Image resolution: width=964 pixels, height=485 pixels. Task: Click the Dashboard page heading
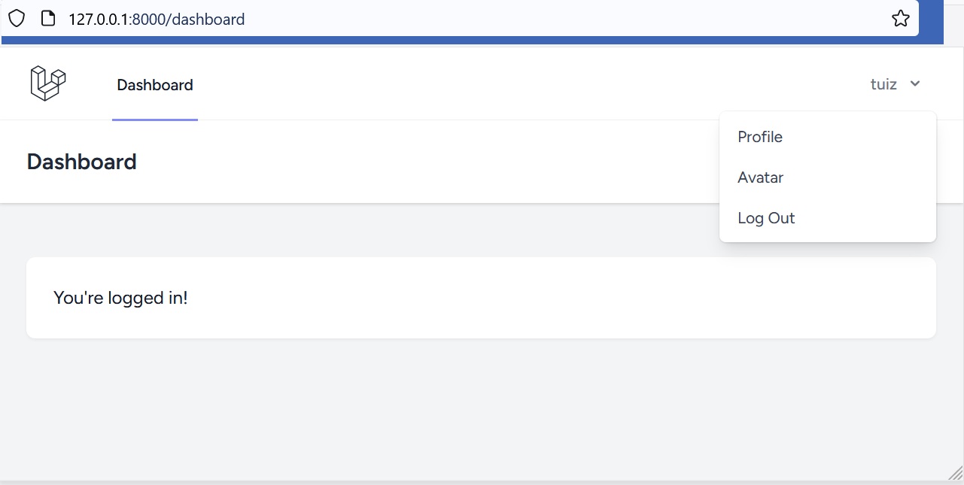coord(81,162)
